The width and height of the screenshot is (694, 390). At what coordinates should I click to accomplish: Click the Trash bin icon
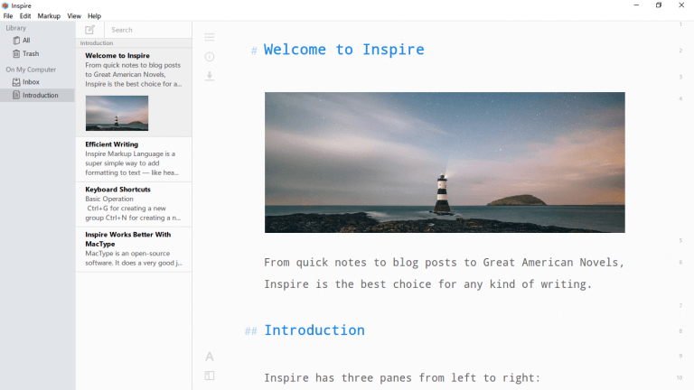pos(16,53)
